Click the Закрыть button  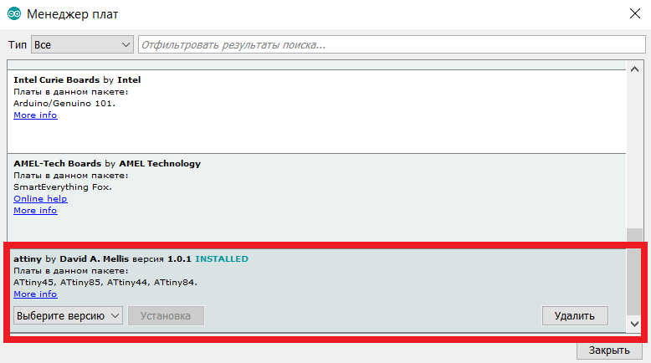pos(609,350)
